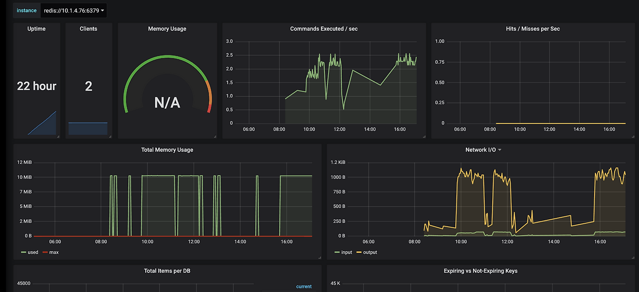Open the Hits / Misses per Sec title
The height and width of the screenshot is (292, 639).
pos(533,29)
